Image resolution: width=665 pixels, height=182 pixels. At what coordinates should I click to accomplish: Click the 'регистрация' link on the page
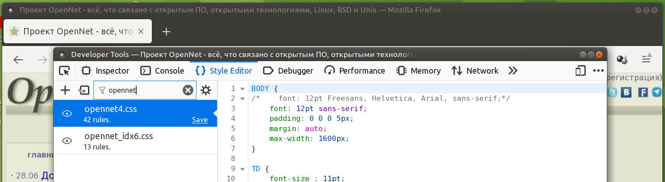pyautogui.click(x=633, y=78)
